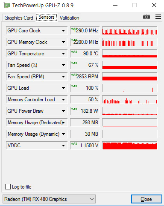This screenshot has width=164, height=206.
Task: Click the 2853 RPM fan reading
Action: 85,77
